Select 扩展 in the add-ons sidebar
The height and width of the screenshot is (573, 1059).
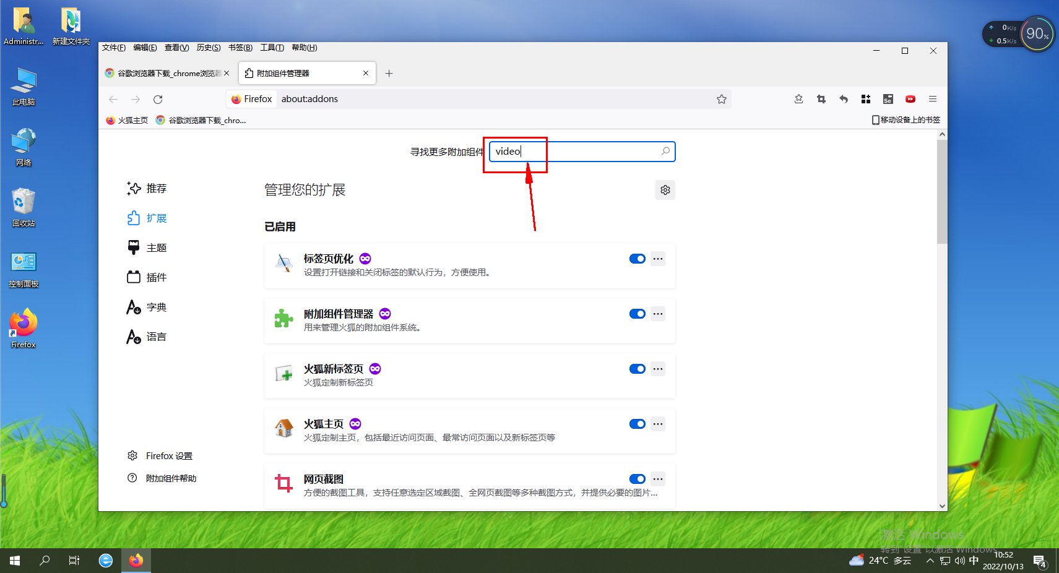[x=147, y=218]
